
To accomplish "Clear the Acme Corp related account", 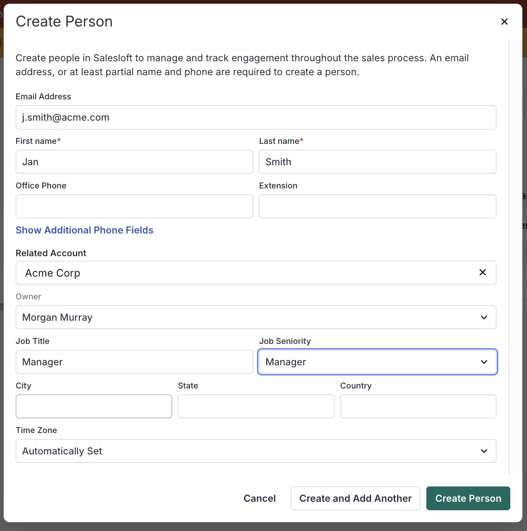I will [482, 272].
